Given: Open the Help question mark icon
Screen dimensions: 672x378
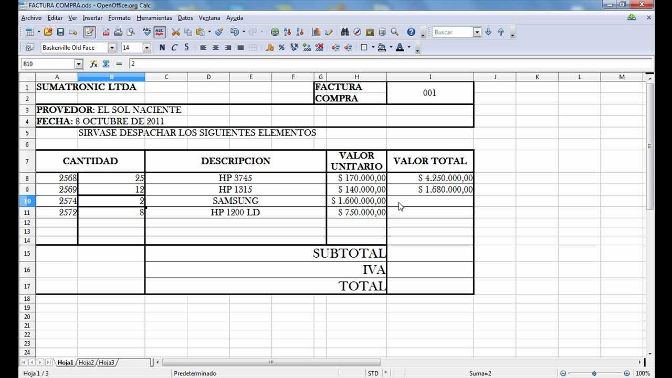Looking at the screenshot, I should click(411, 32).
